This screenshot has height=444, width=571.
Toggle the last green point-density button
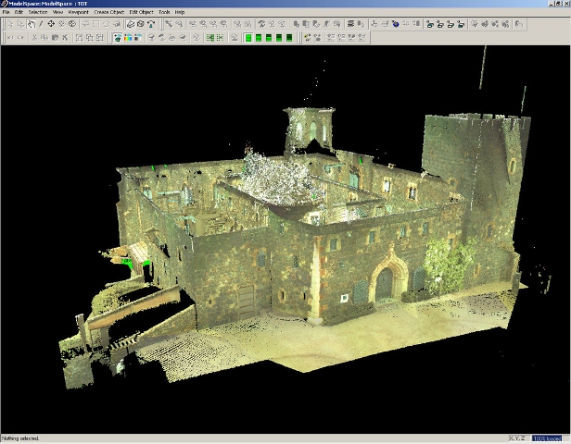pyautogui.click(x=289, y=37)
